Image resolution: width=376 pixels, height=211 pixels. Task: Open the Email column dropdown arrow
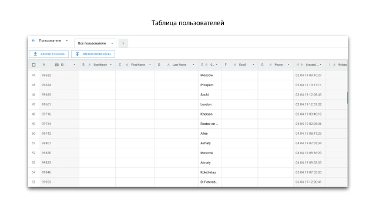coord(253,65)
